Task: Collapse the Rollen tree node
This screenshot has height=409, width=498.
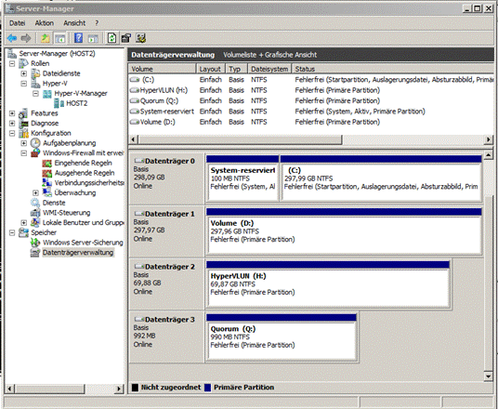Action: pyautogui.click(x=12, y=63)
